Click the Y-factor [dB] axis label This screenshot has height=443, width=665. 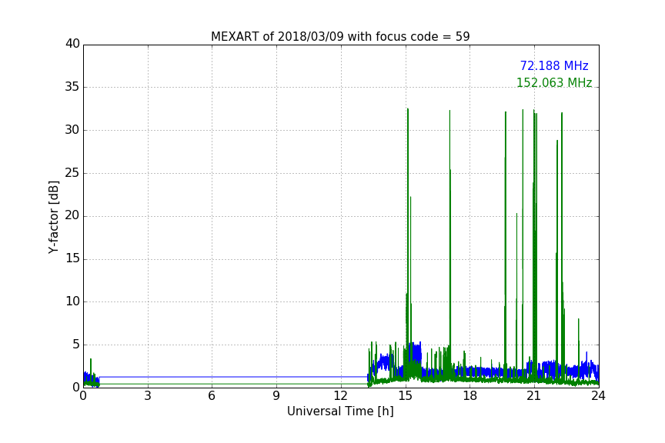click(x=53, y=217)
